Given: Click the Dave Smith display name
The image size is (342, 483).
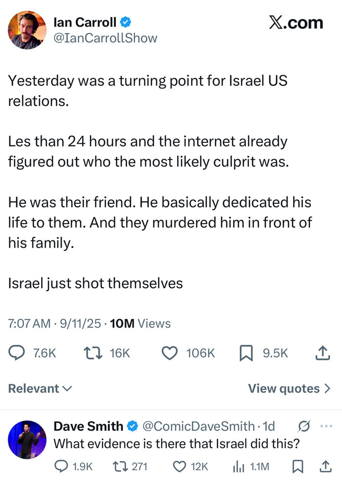Looking at the screenshot, I should click(88, 426).
